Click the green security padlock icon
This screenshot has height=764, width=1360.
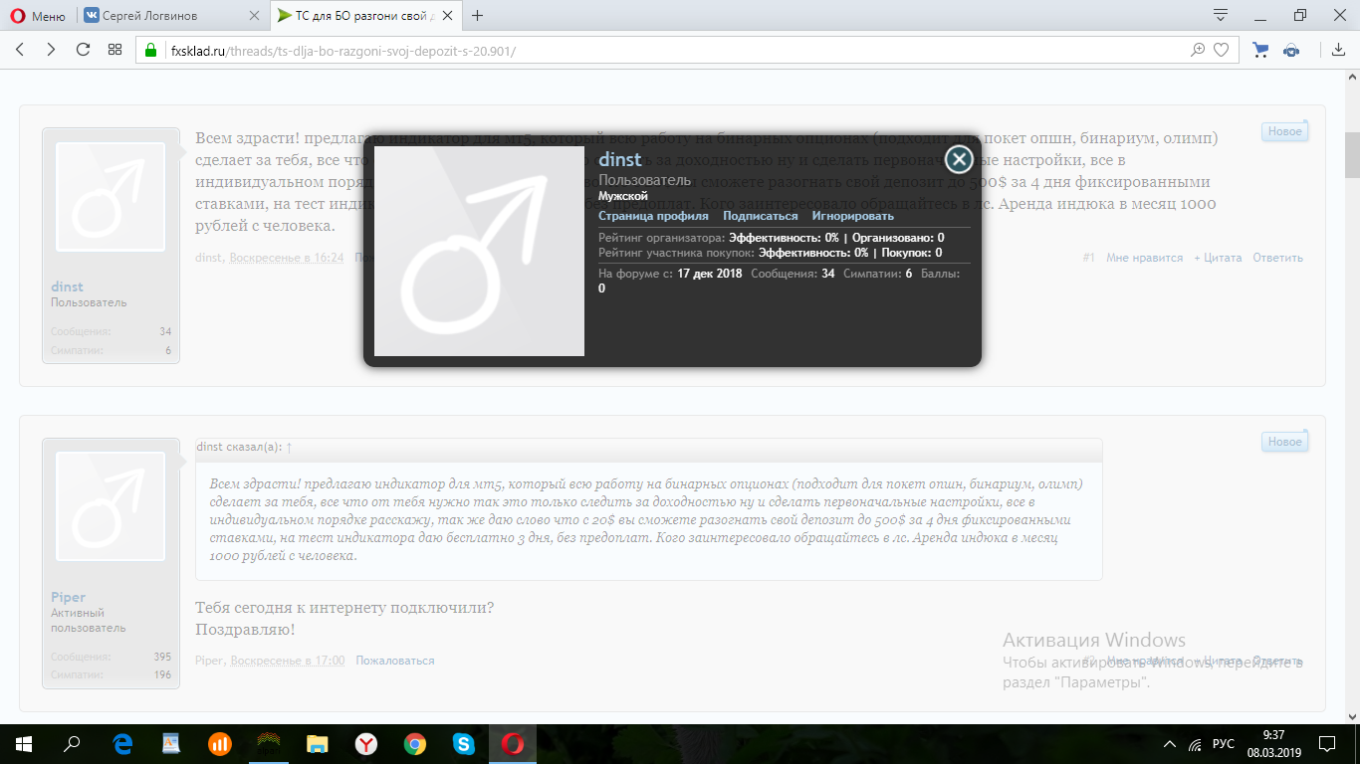tap(151, 50)
